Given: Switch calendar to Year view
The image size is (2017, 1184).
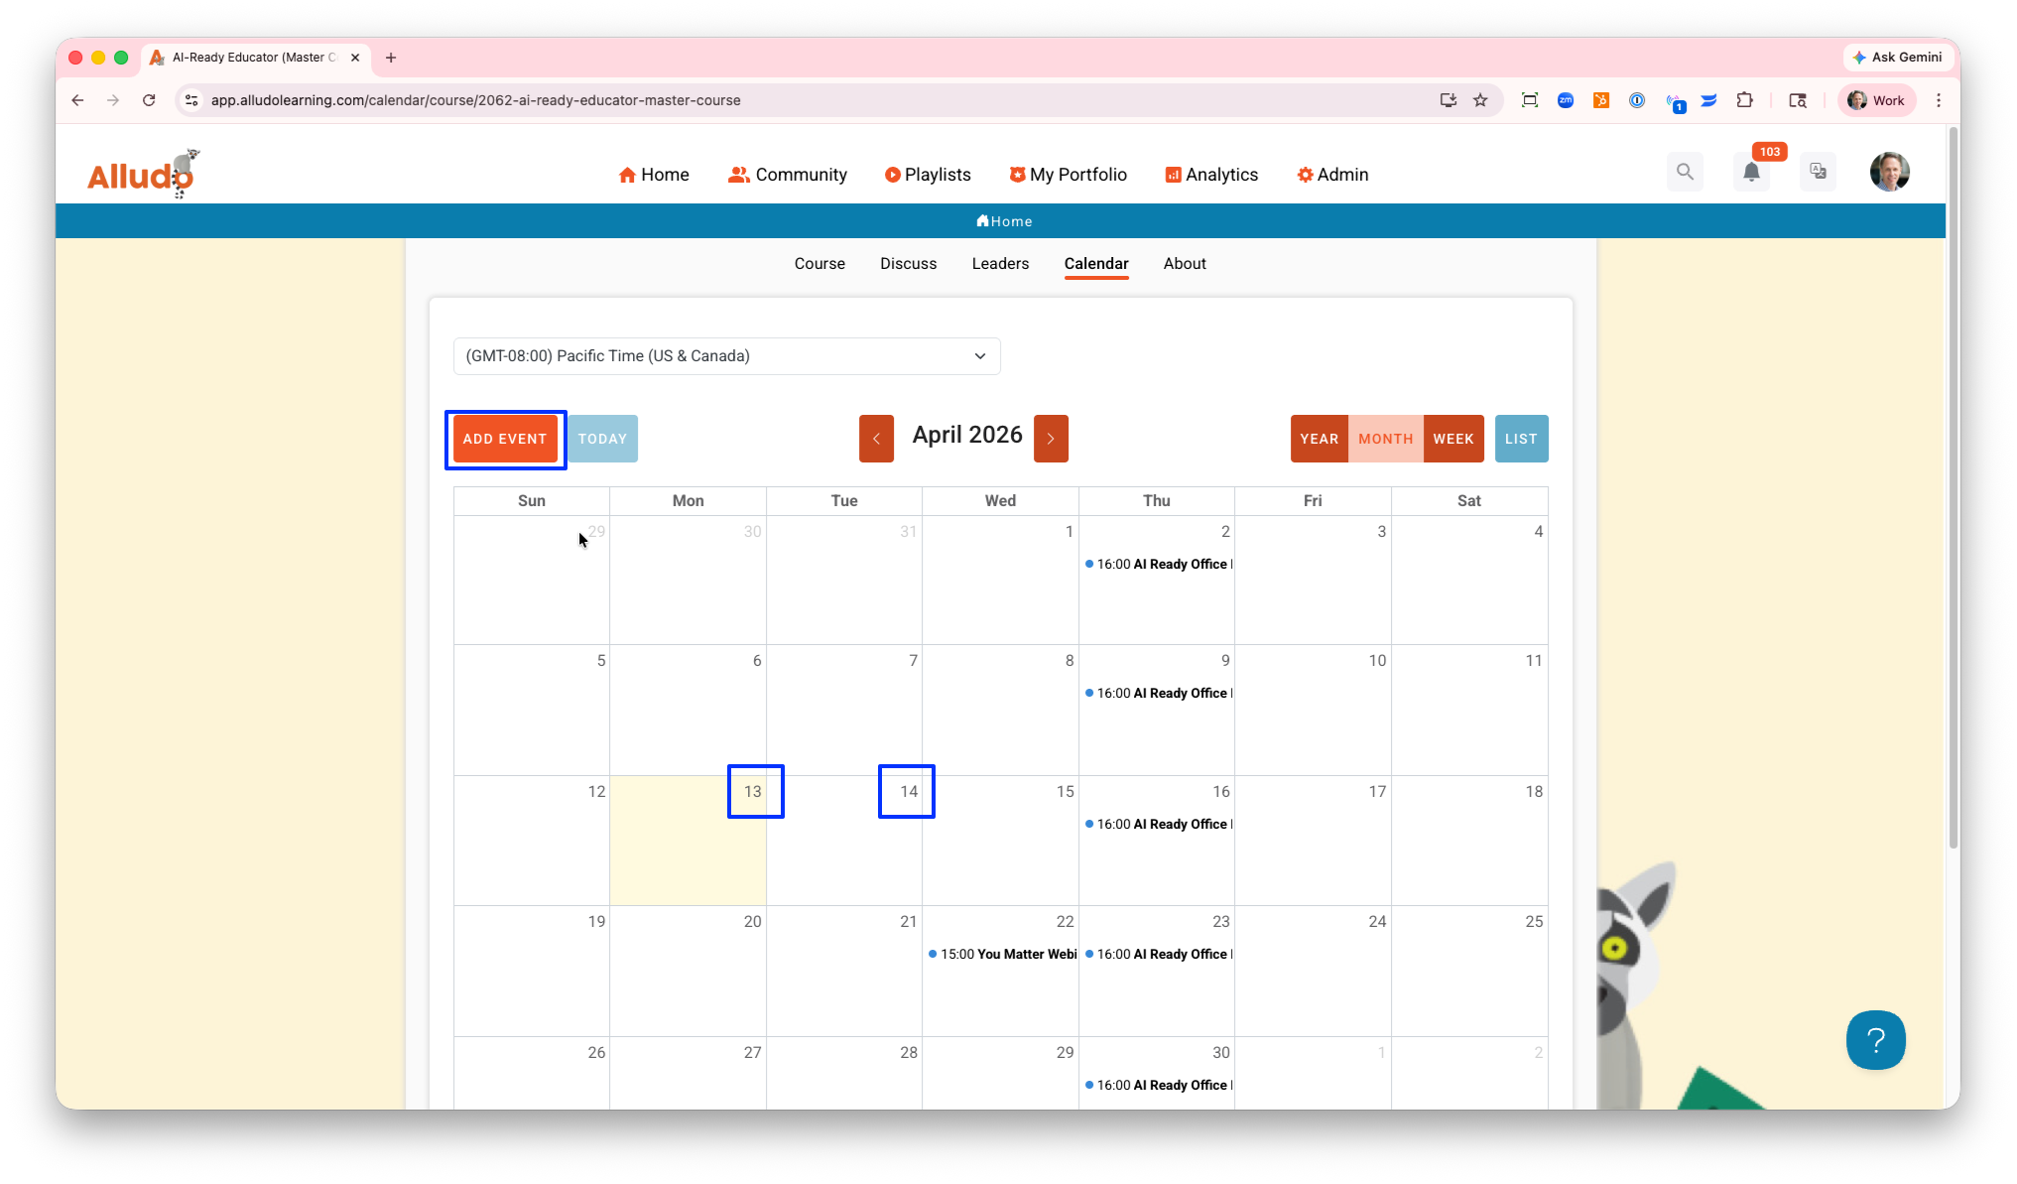Looking at the screenshot, I should (1319, 439).
